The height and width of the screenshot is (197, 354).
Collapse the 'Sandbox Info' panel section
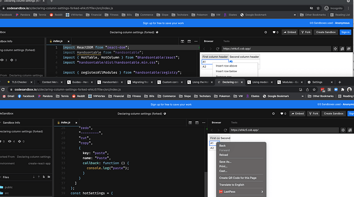11,123
